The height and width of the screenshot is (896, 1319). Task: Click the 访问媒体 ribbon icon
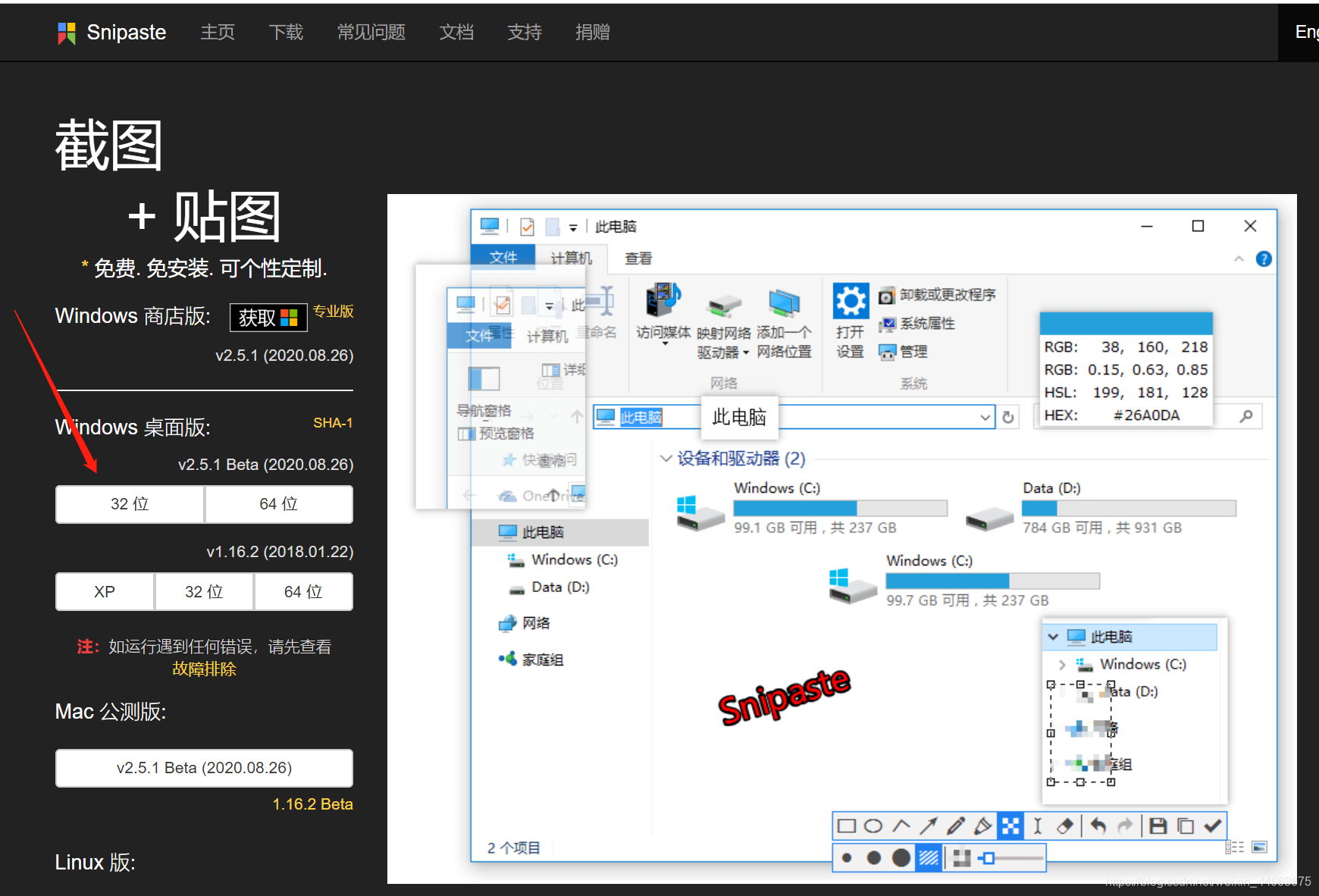[663, 301]
